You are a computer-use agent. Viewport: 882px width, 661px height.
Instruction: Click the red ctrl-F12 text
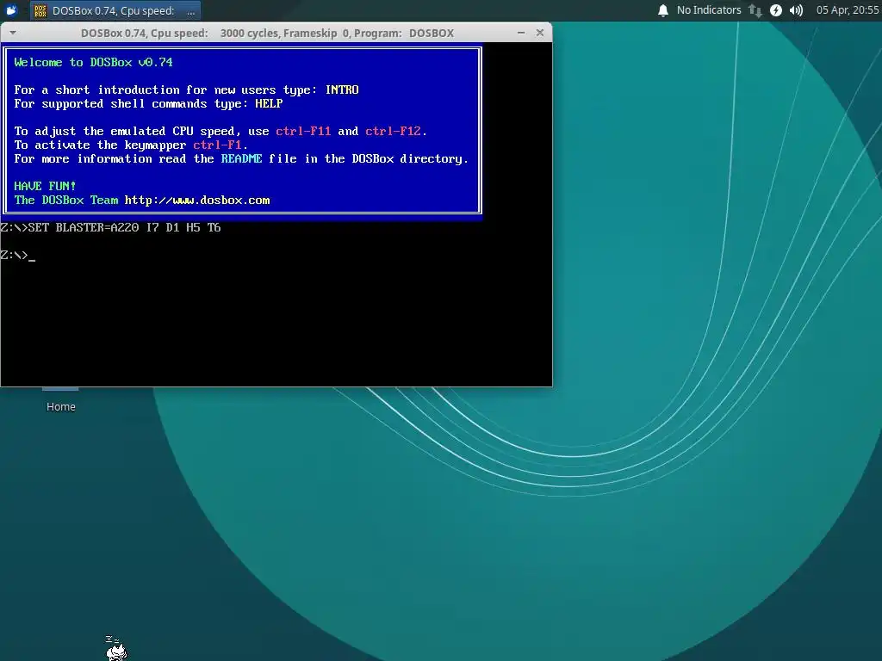click(x=393, y=132)
